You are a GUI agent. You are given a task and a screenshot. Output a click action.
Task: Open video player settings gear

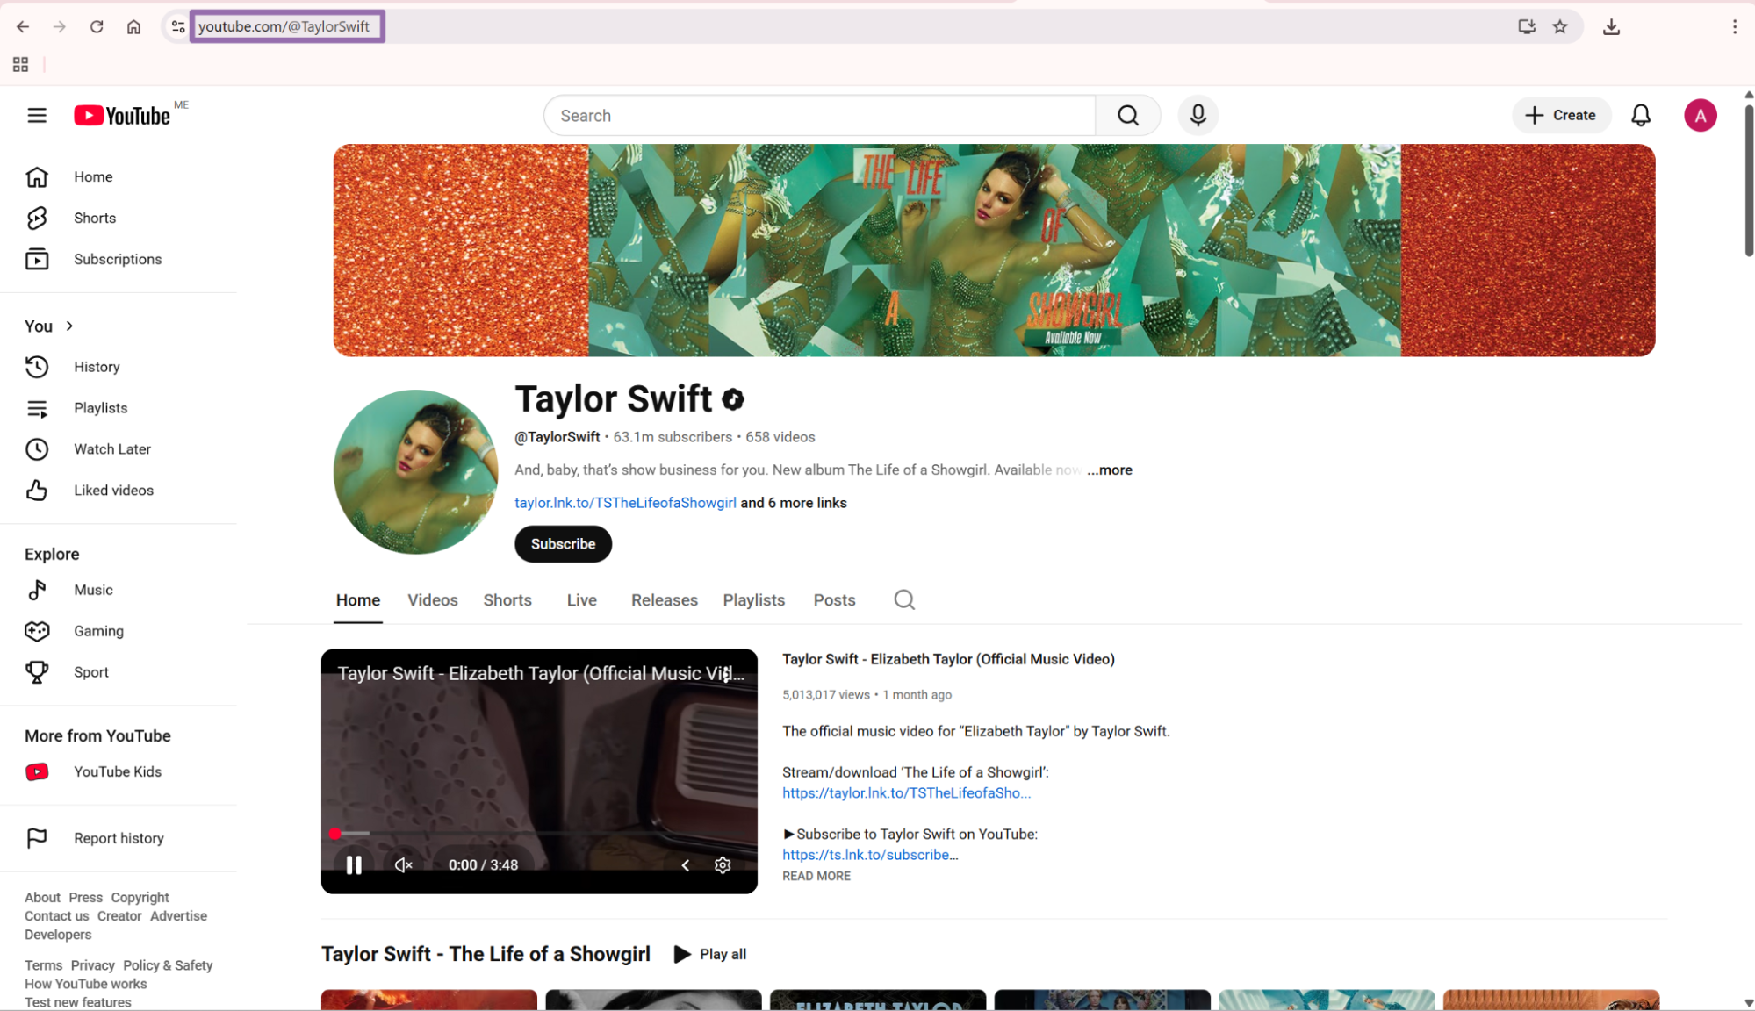pos(722,865)
